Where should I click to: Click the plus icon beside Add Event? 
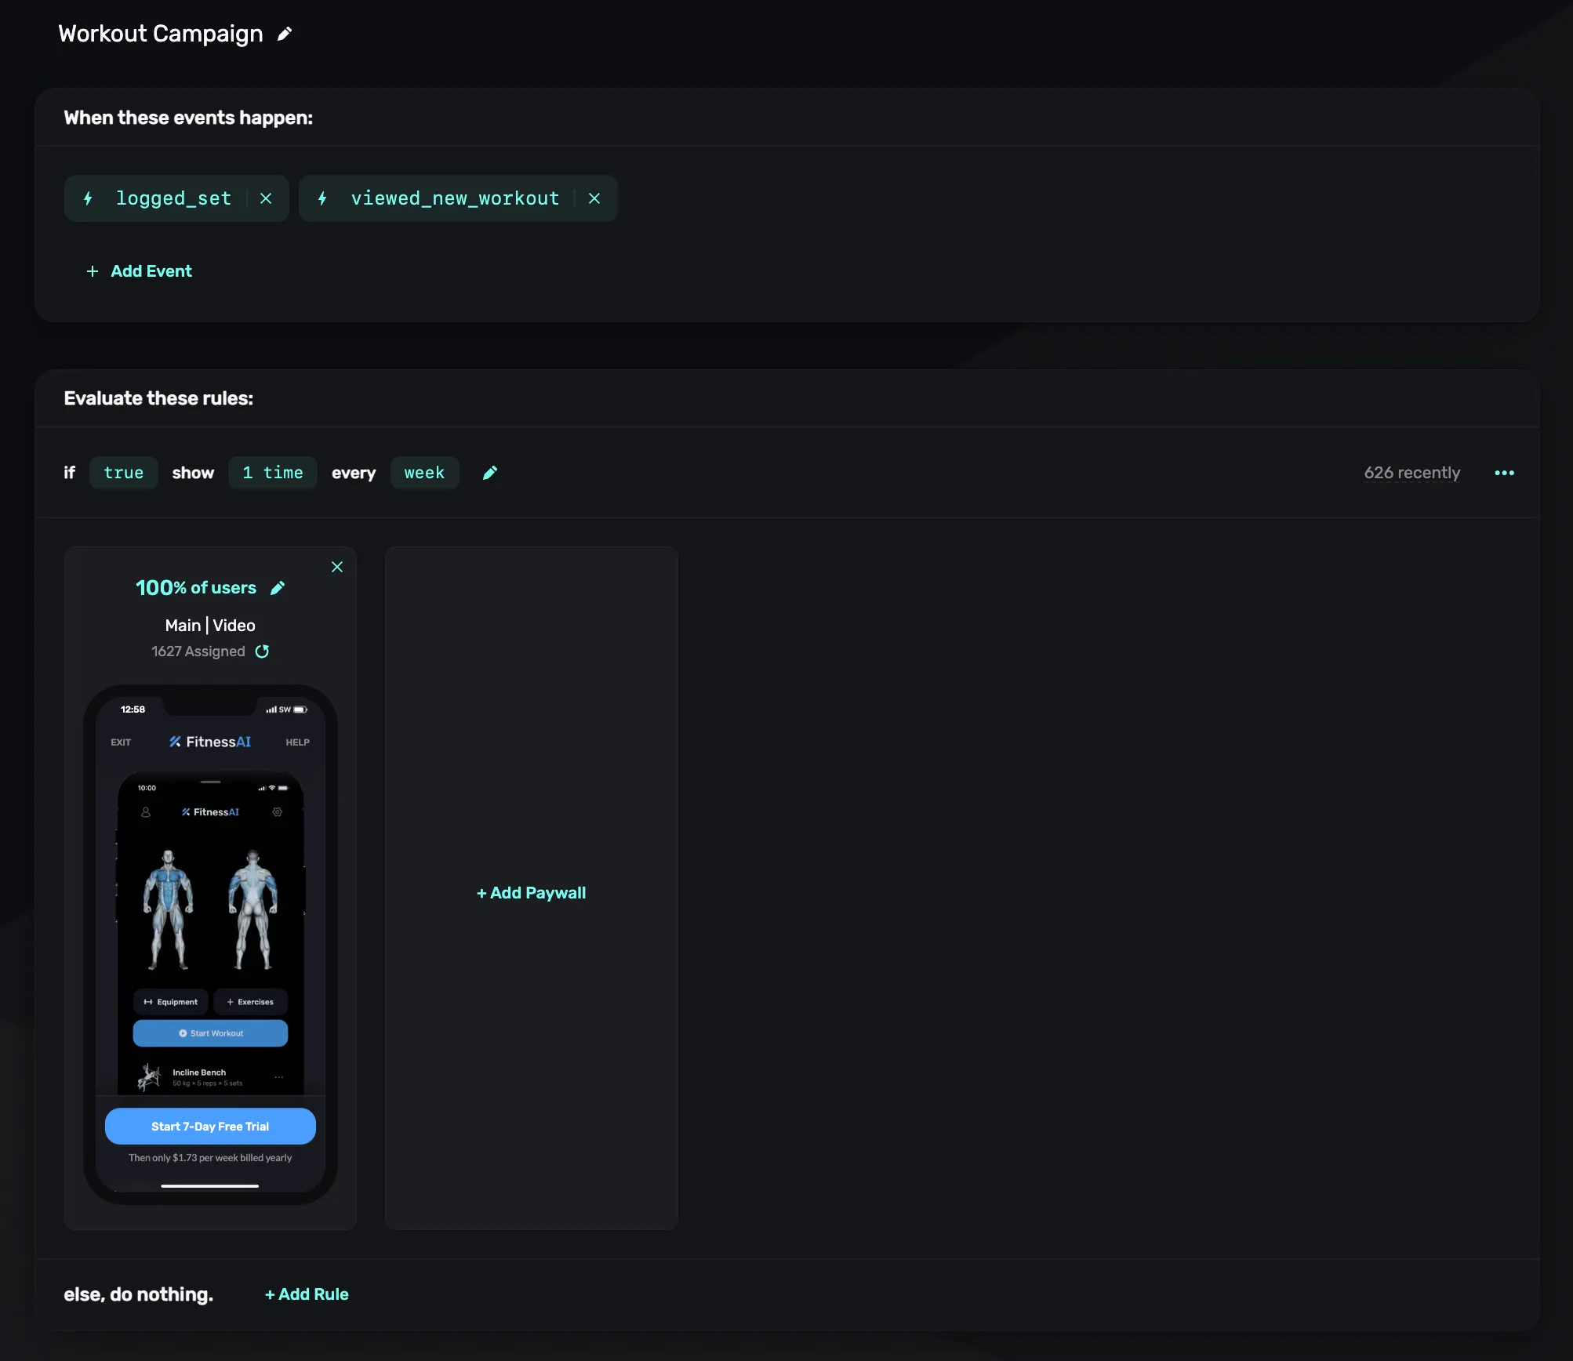pyautogui.click(x=93, y=271)
